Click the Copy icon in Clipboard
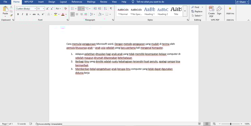This screenshot has height=126, width=251. coord(11,11)
